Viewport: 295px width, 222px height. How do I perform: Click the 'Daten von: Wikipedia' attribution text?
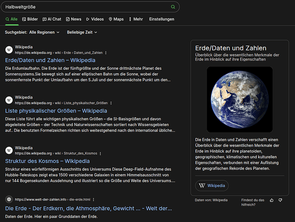coord(211,200)
